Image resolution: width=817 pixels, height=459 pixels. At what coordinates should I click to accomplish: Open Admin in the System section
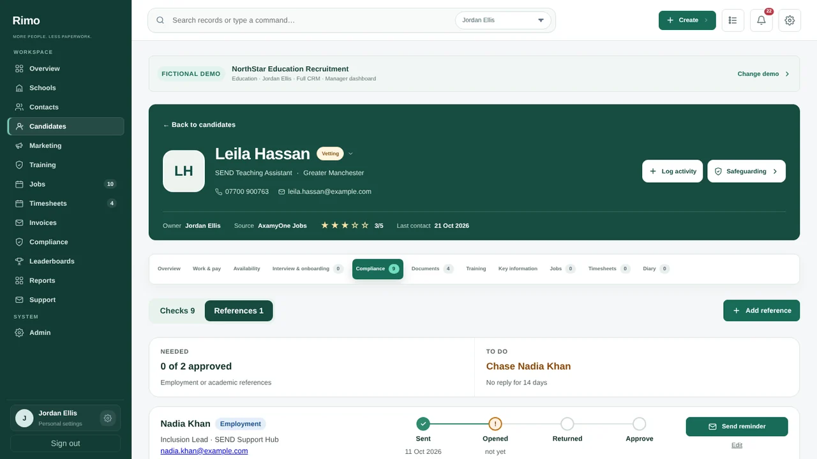(66, 333)
